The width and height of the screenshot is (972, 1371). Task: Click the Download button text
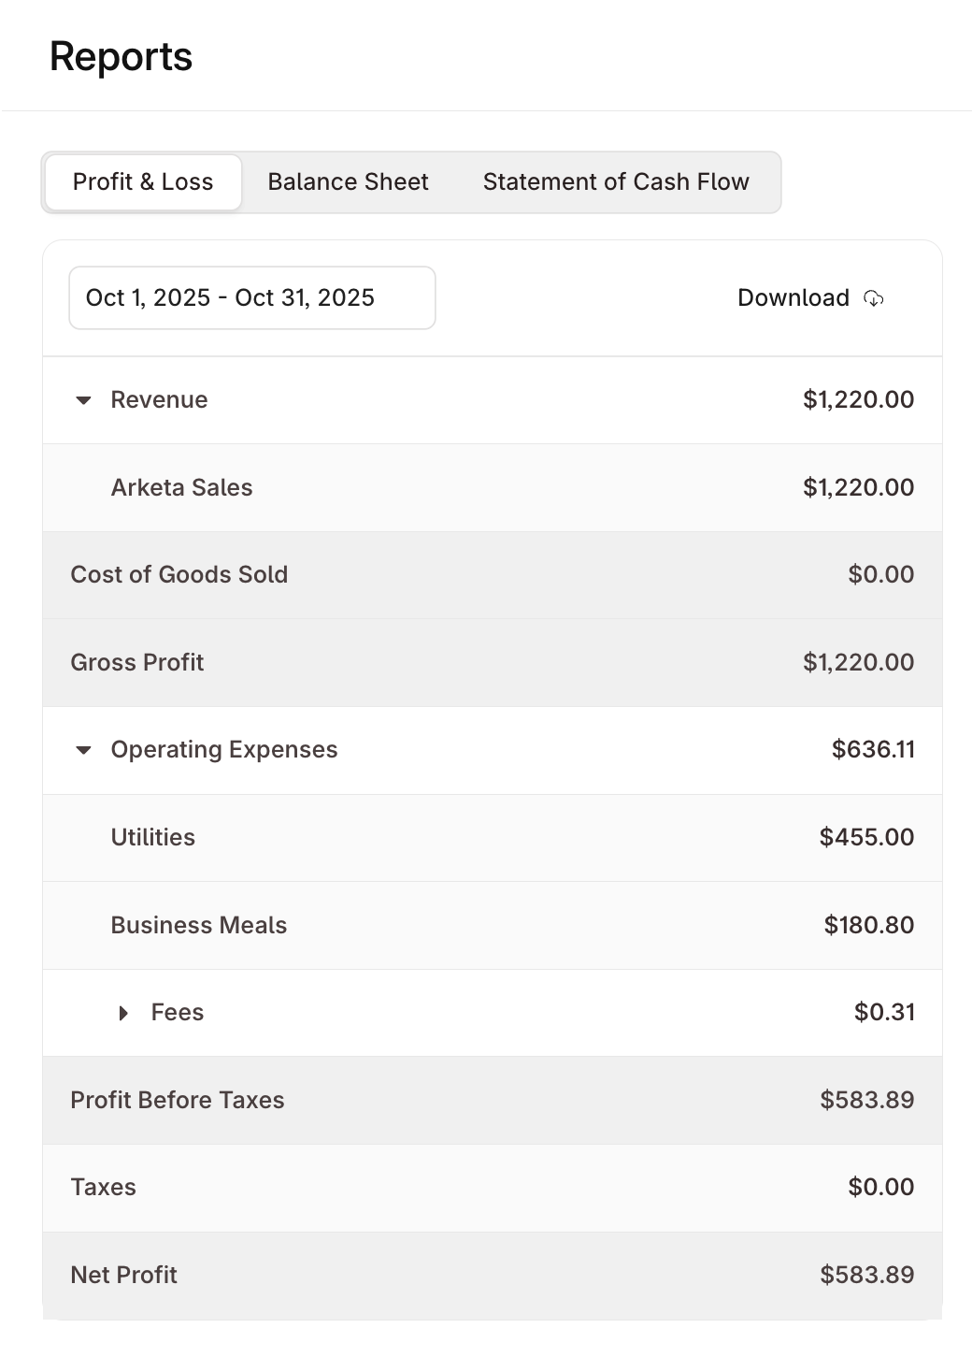tap(793, 298)
